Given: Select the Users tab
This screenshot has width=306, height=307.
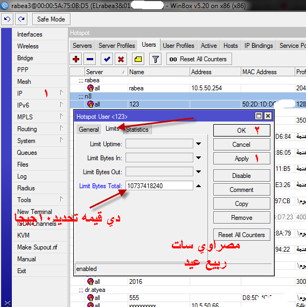Looking at the screenshot, I should [149, 45].
